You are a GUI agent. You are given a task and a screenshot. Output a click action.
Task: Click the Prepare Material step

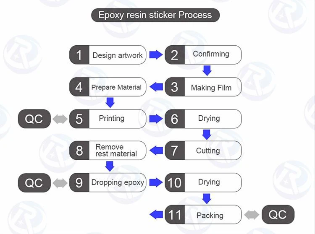pos(108,87)
